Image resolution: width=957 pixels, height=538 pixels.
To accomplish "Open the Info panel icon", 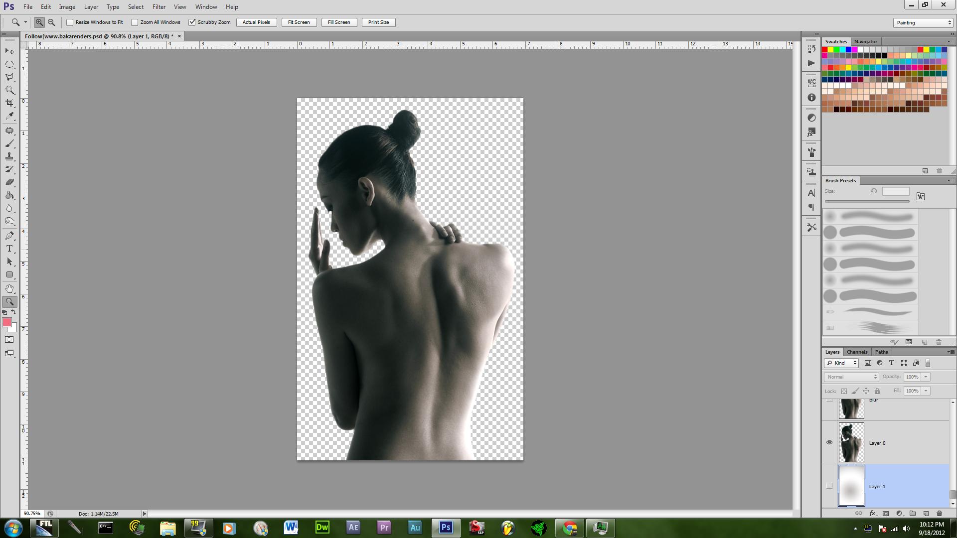I will pyautogui.click(x=811, y=98).
